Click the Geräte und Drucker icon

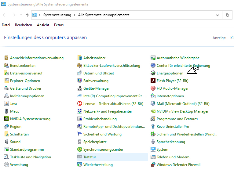click(x=6, y=88)
